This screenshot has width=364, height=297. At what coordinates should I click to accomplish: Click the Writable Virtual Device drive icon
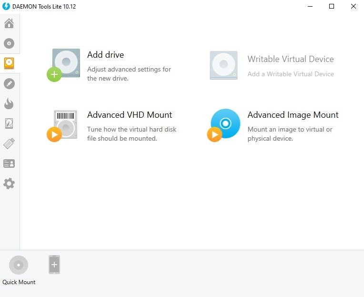tap(223, 65)
